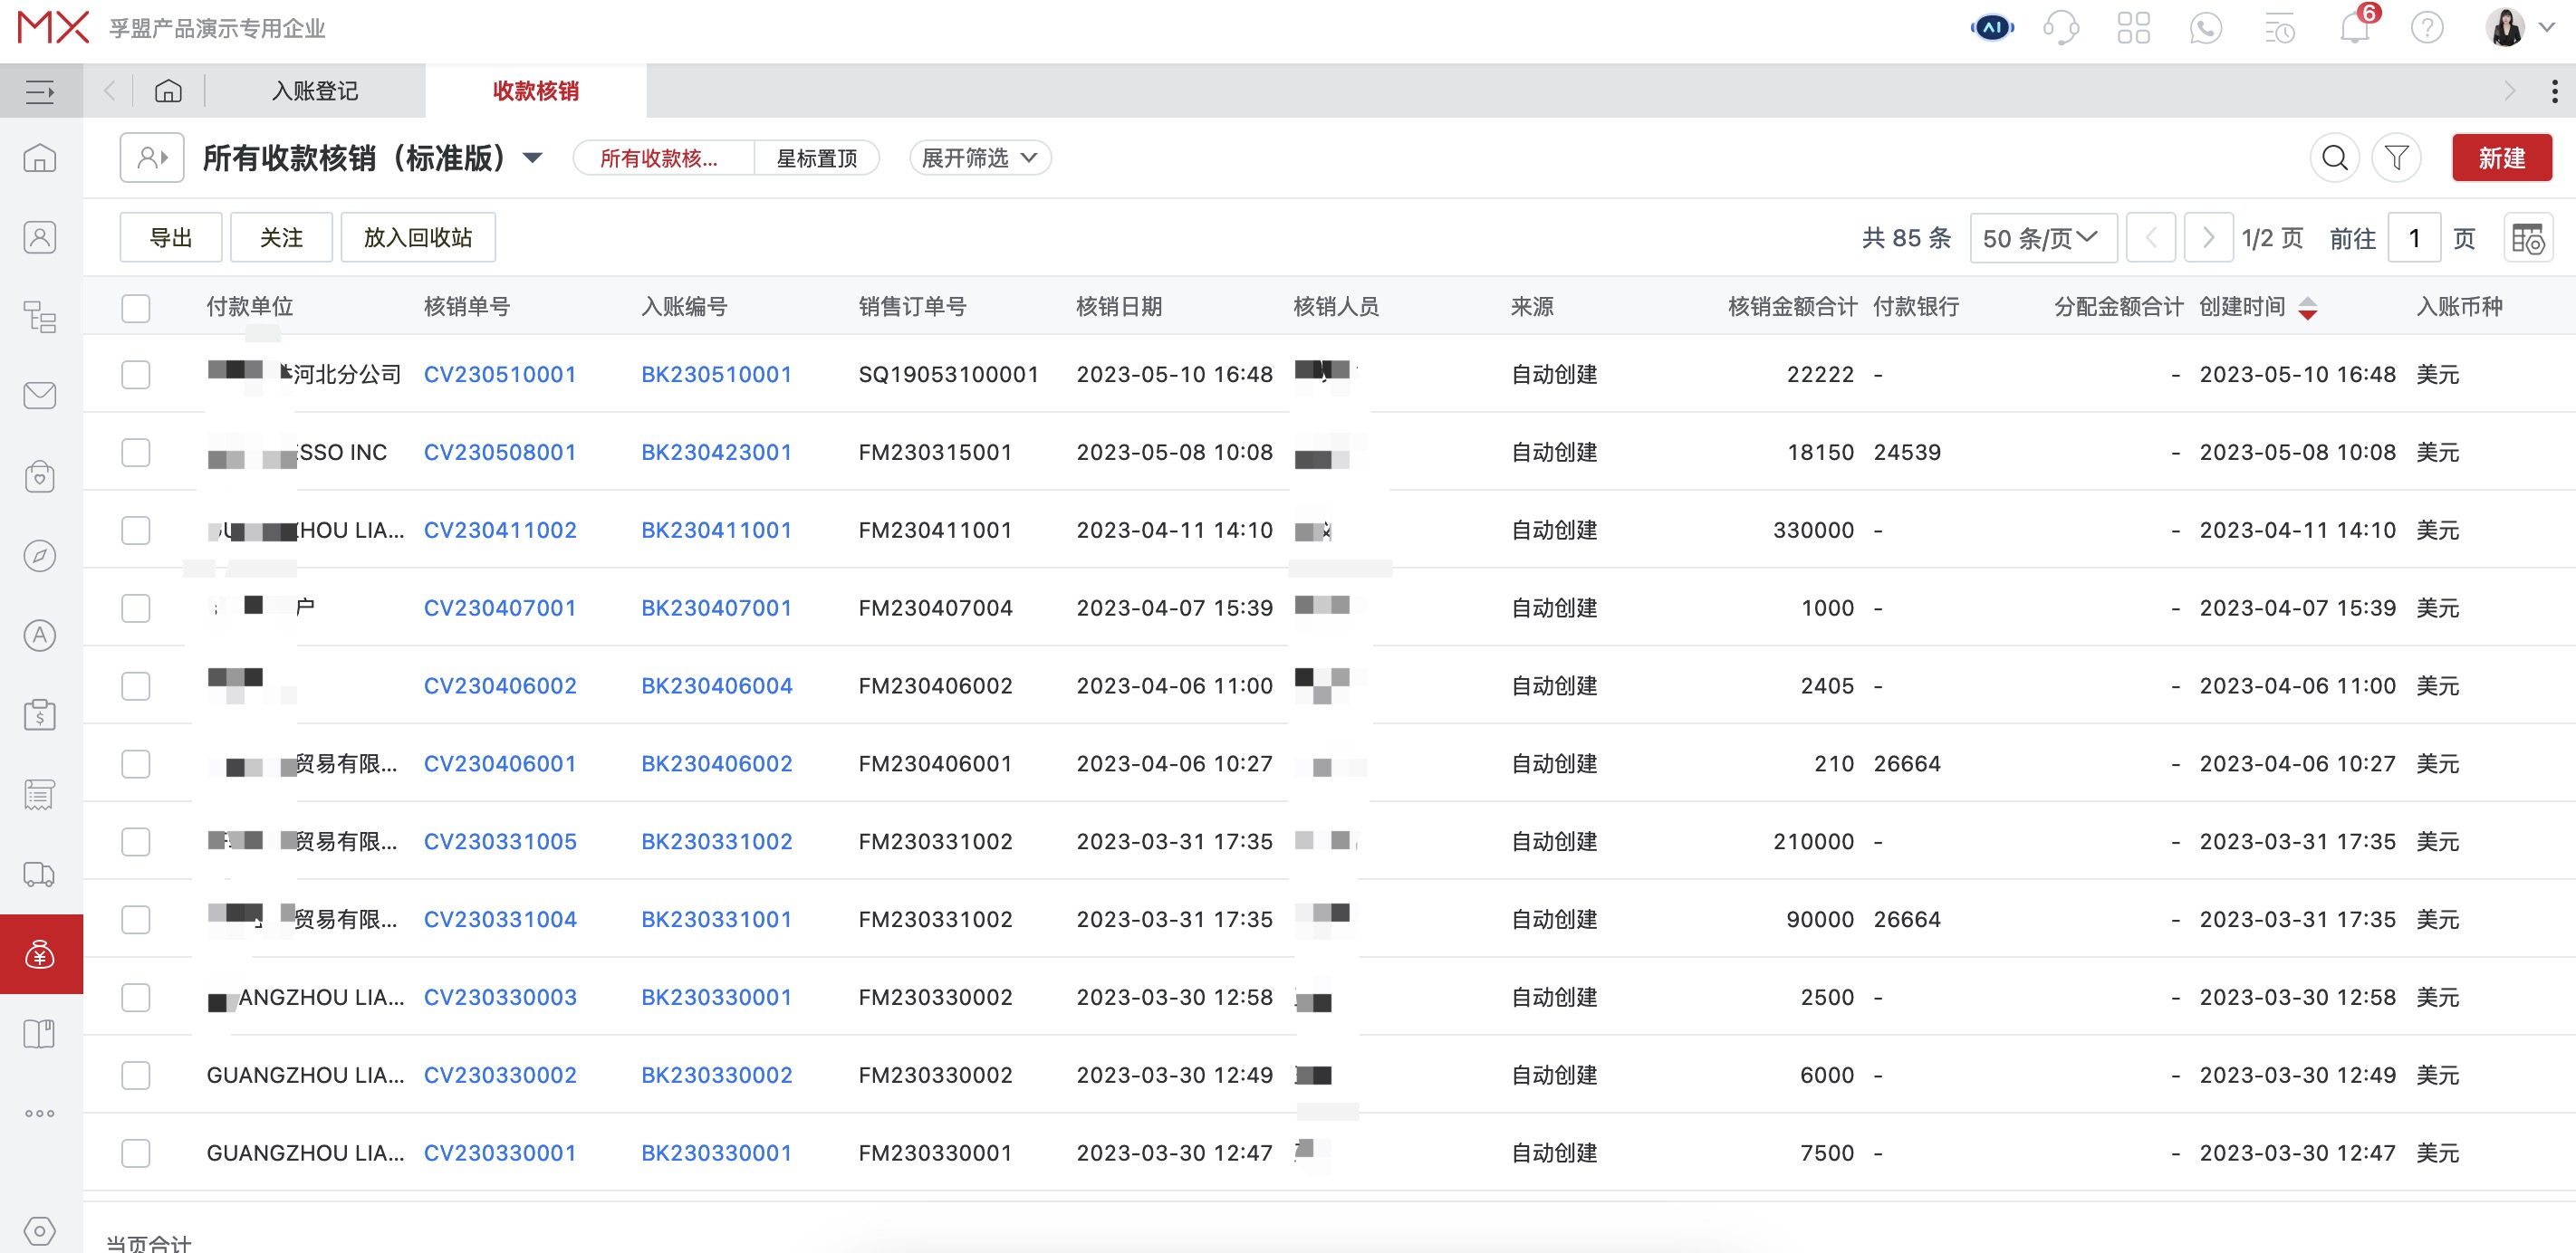Open the contacts icon in the sidebar
Image resolution: width=2576 pixels, height=1253 pixels.
(40, 237)
